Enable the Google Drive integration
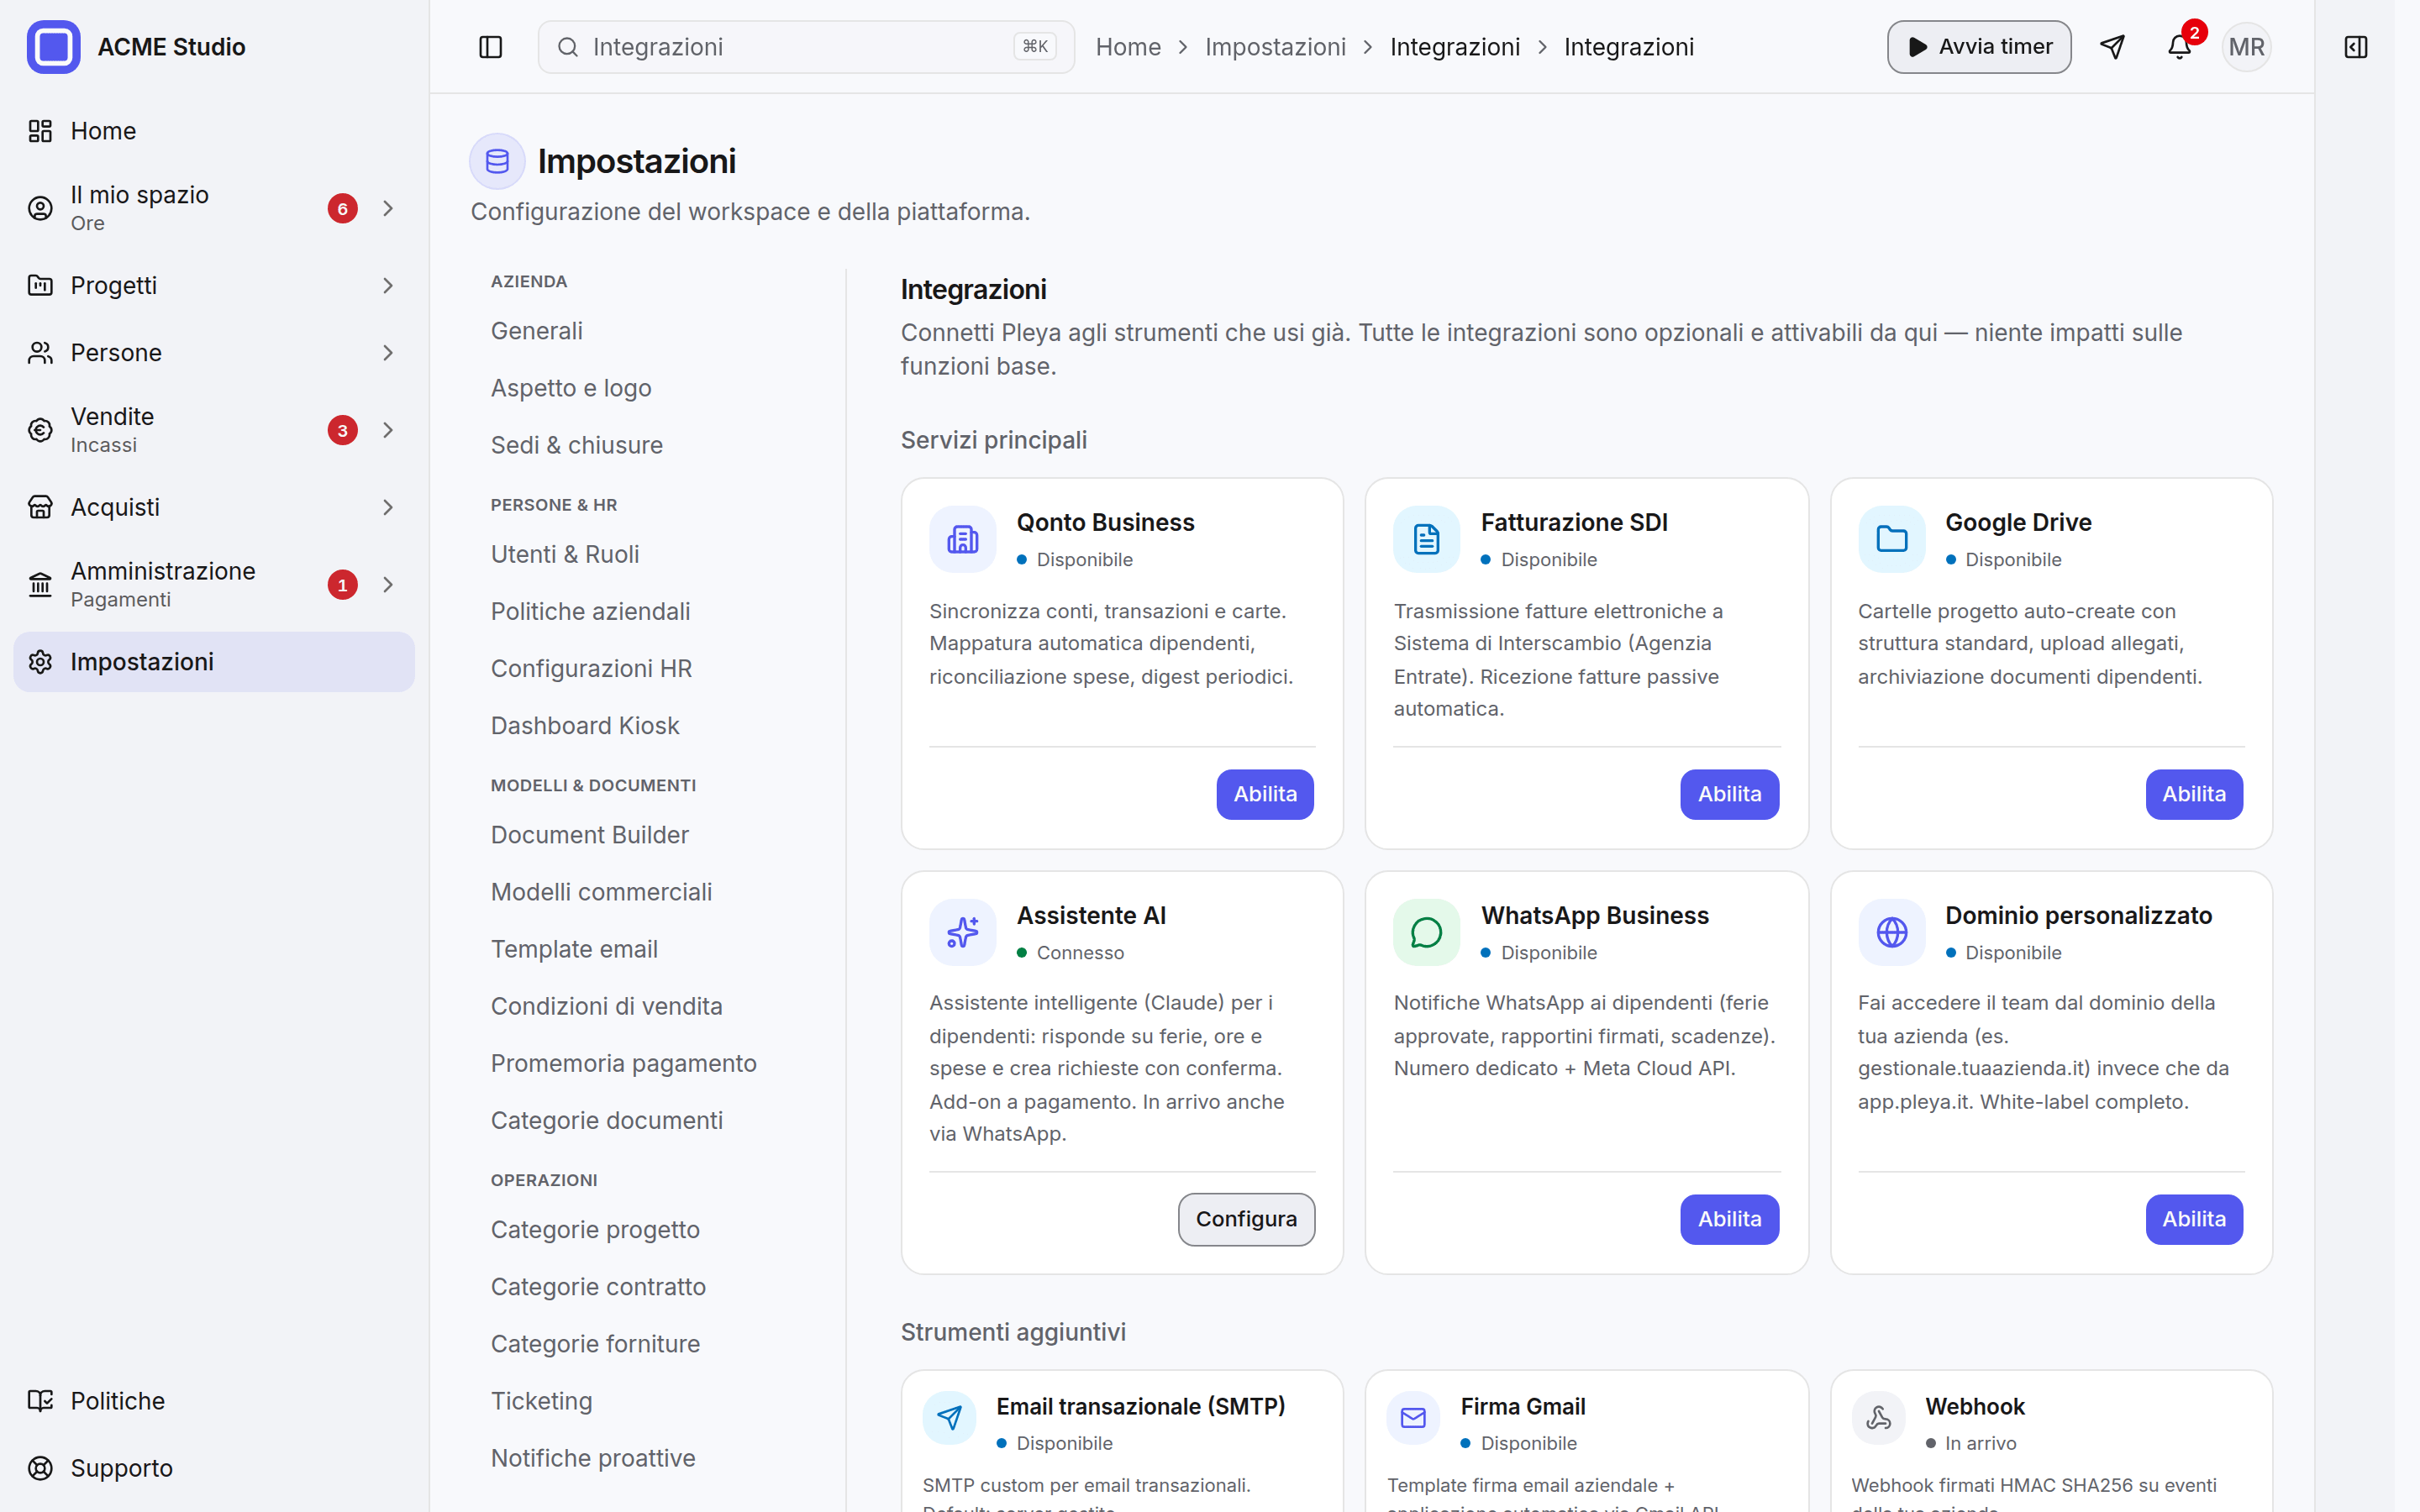Image resolution: width=2420 pixels, height=1512 pixels. (2193, 794)
